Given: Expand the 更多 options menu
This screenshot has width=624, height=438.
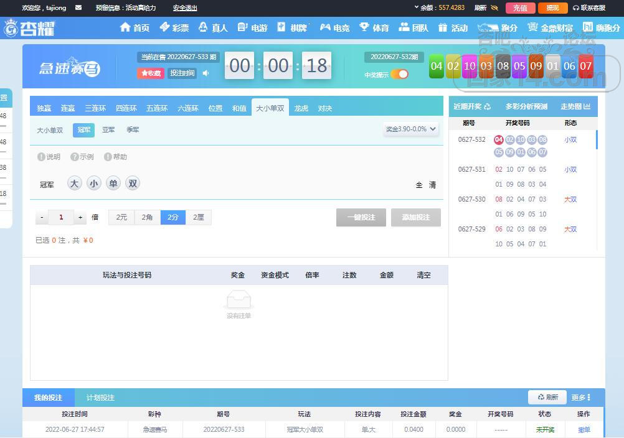Looking at the screenshot, I should [x=580, y=398].
